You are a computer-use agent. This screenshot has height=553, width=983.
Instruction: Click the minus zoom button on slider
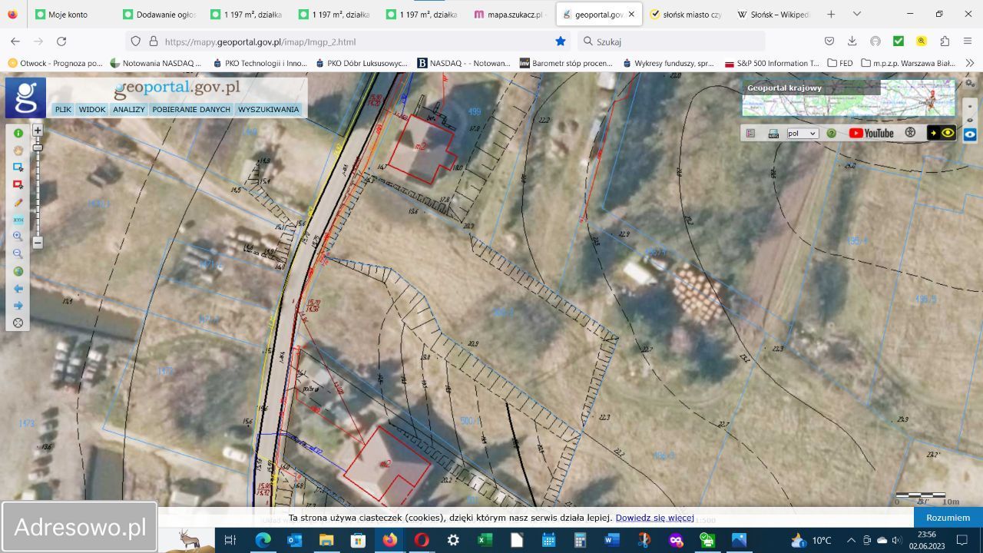click(x=38, y=243)
